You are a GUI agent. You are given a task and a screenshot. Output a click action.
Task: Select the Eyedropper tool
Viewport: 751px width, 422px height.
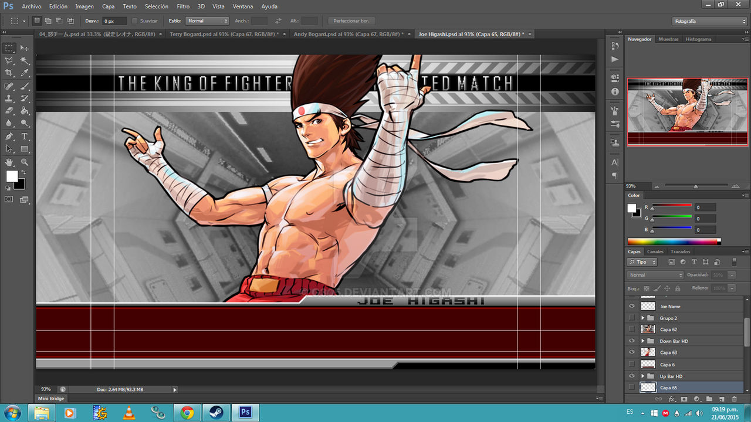tap(25, 73)
